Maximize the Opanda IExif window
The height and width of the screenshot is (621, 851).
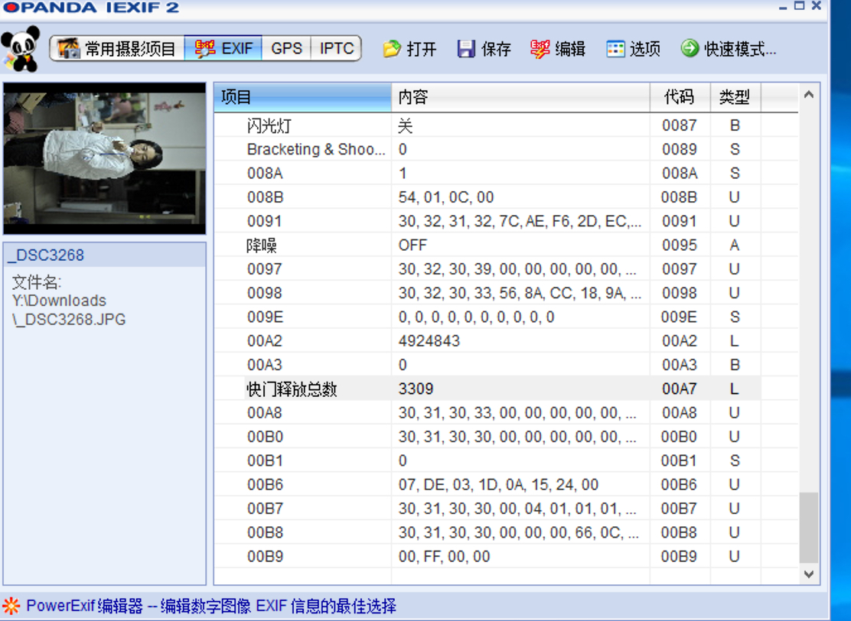pos(799,6)
